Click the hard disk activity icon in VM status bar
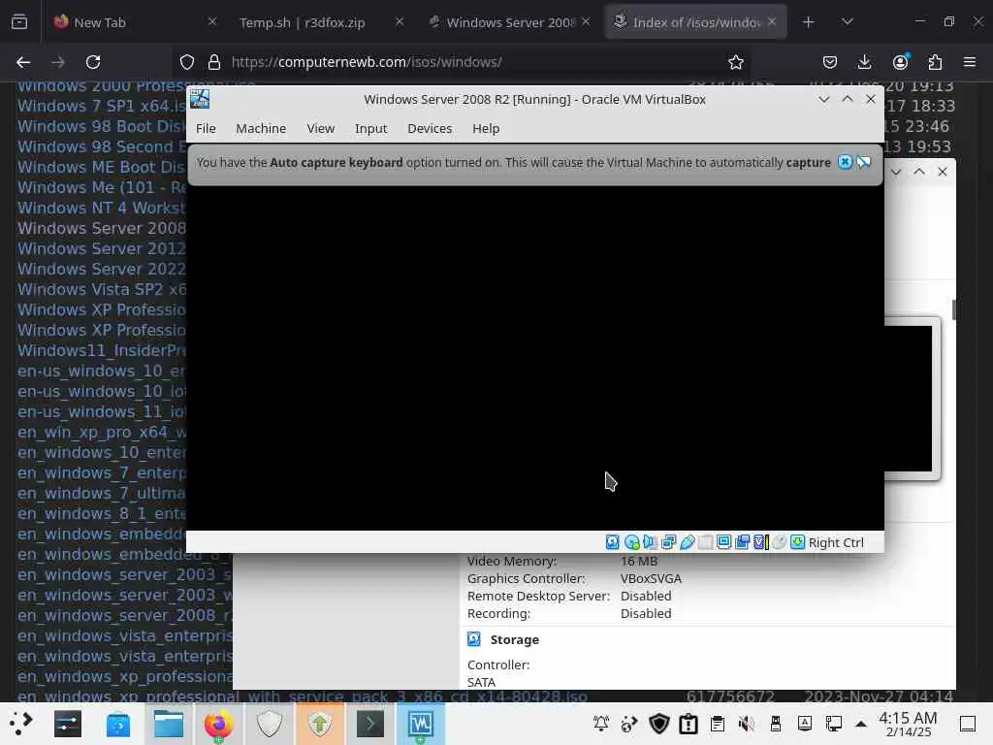This screenshot has height=745, width=993. (x=613, y=542)
